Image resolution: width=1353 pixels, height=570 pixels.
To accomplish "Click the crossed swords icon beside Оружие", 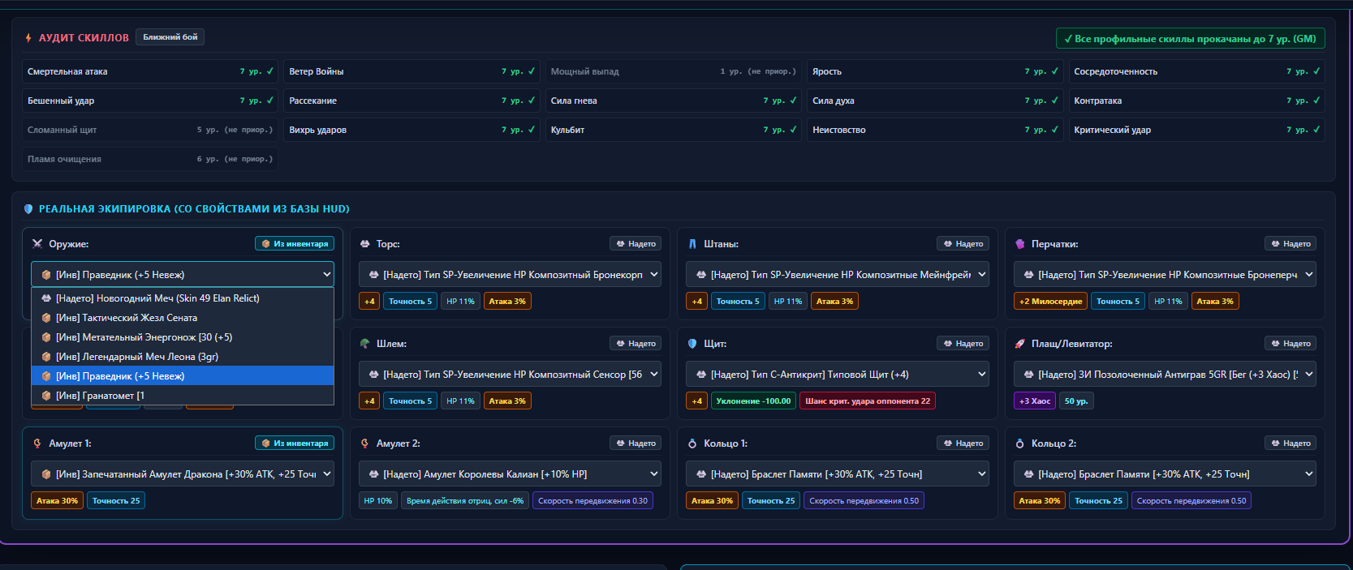I will 37,244.
